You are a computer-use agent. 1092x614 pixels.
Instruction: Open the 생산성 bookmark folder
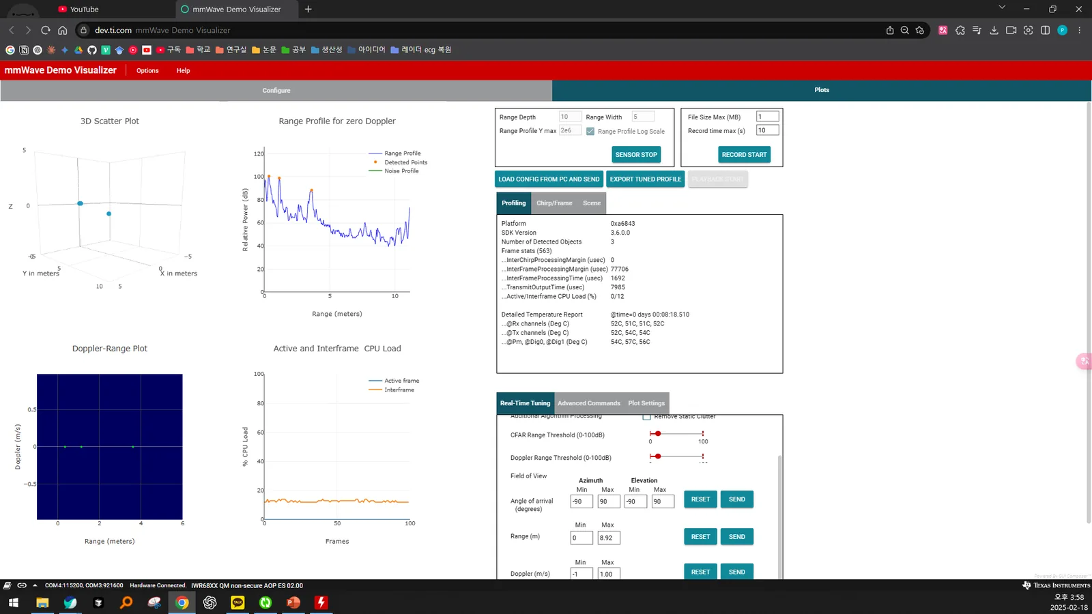[327, 50]
